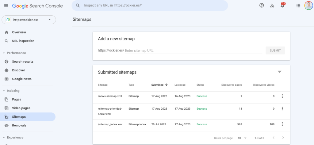Screen dimensions: 314x145
Task: Open more options for /sitemap-prioridad-ockier.xml
Action: 282,108
